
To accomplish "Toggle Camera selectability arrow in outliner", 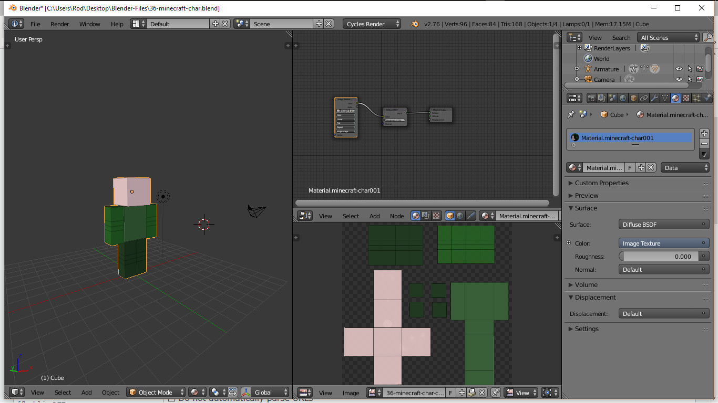I will [x=690, y=79].
